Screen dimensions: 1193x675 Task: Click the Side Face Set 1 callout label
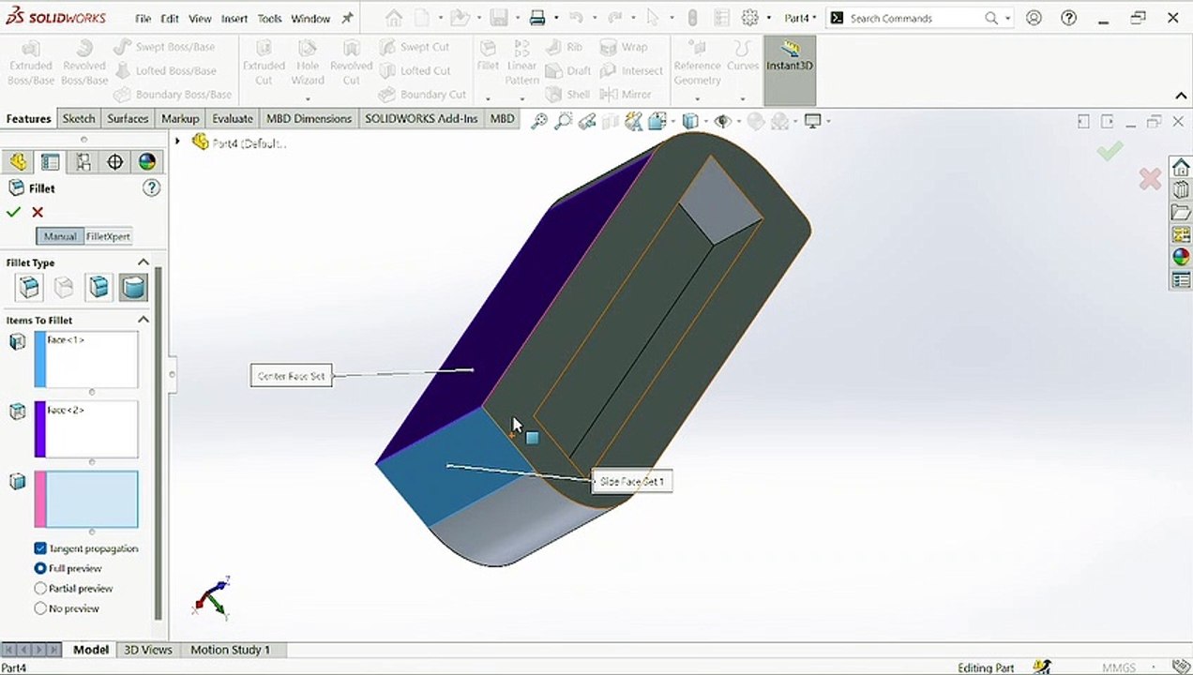click(x=631, y=482)
